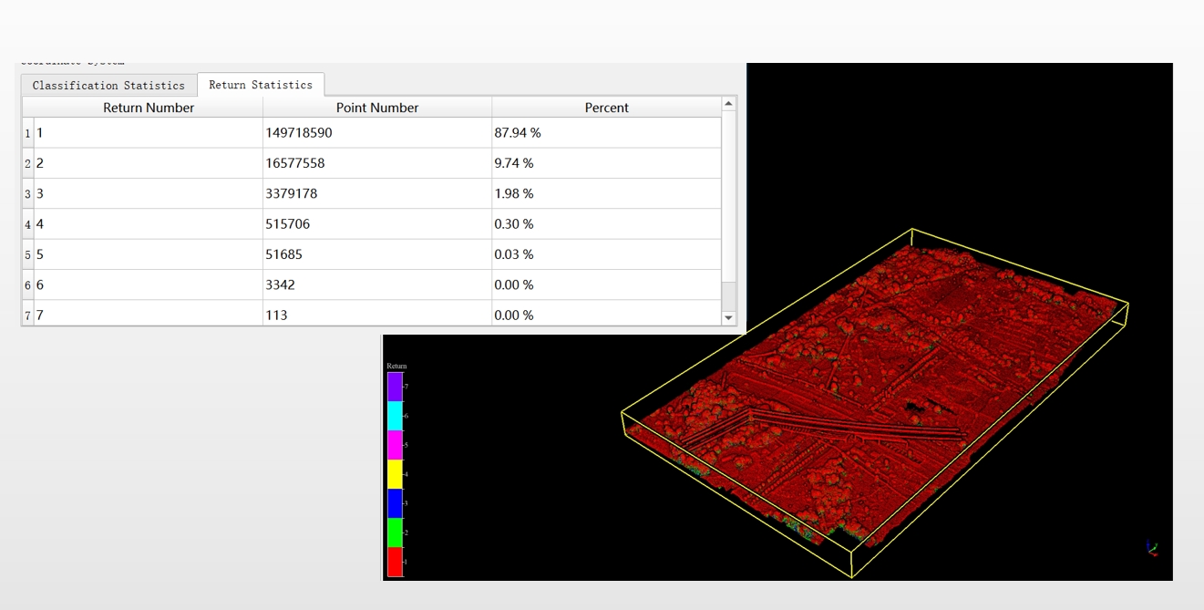Click the Percent column header

(x=607, y=108)
